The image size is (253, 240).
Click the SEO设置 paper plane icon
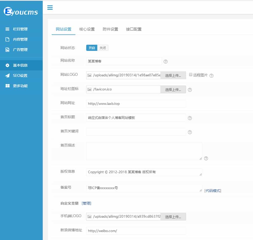pyautogui.click(x=7, y=76)
